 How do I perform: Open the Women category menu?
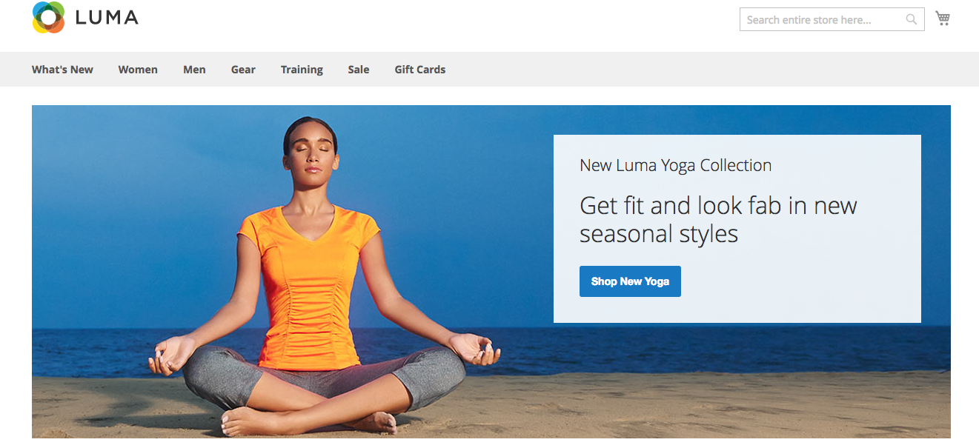[138, 70]
